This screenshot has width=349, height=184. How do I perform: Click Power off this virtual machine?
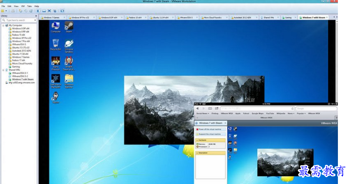210,129
